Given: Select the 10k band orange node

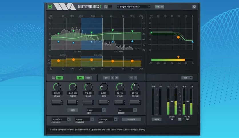Looking at the screenshot, I should click(x=132, y=61).
